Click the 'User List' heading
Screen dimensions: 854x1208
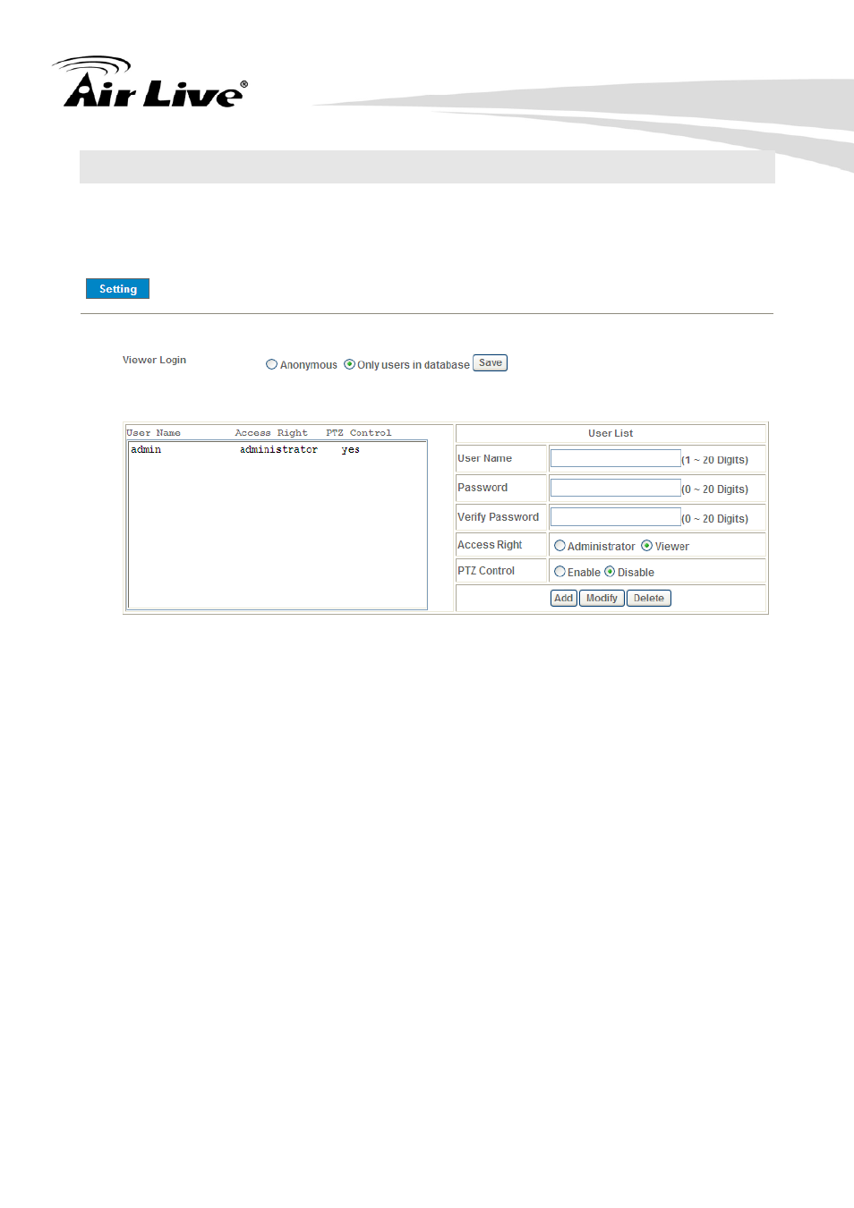pos(611,433)
